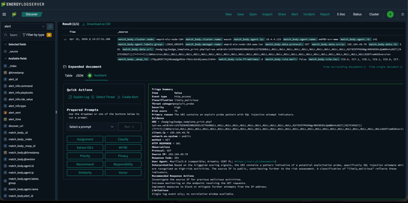Click the Create Alert quick action
The width and height of the screenshot is (408, 203).
point(127,97)
